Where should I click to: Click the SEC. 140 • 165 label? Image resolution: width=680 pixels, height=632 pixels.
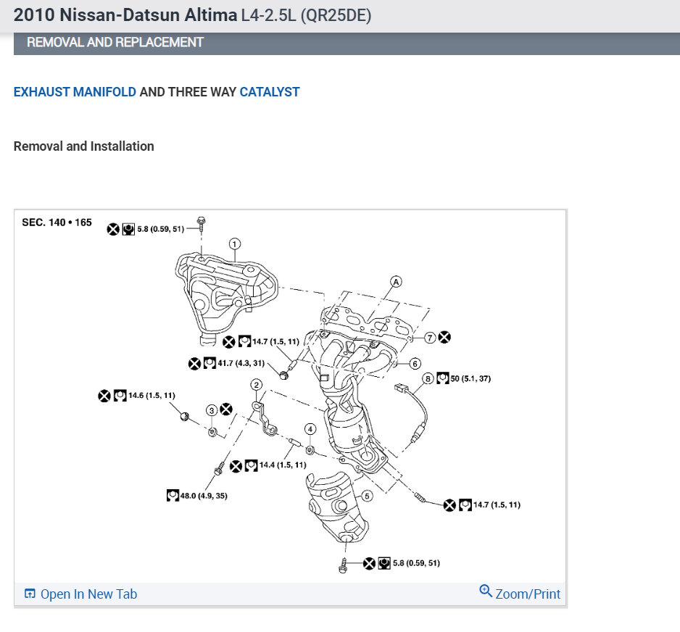[57, 223]
